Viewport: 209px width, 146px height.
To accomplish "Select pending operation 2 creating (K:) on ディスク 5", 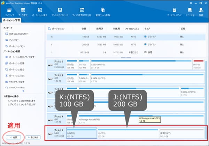I will [22, 104].
